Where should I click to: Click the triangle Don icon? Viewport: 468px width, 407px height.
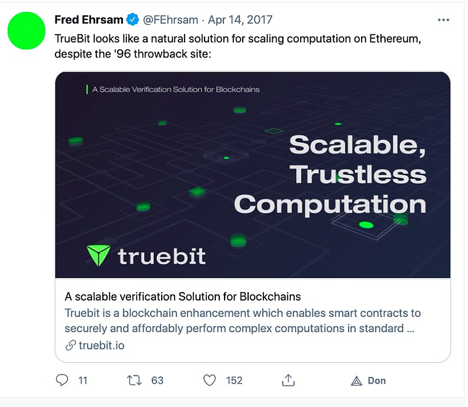(356, 381)
